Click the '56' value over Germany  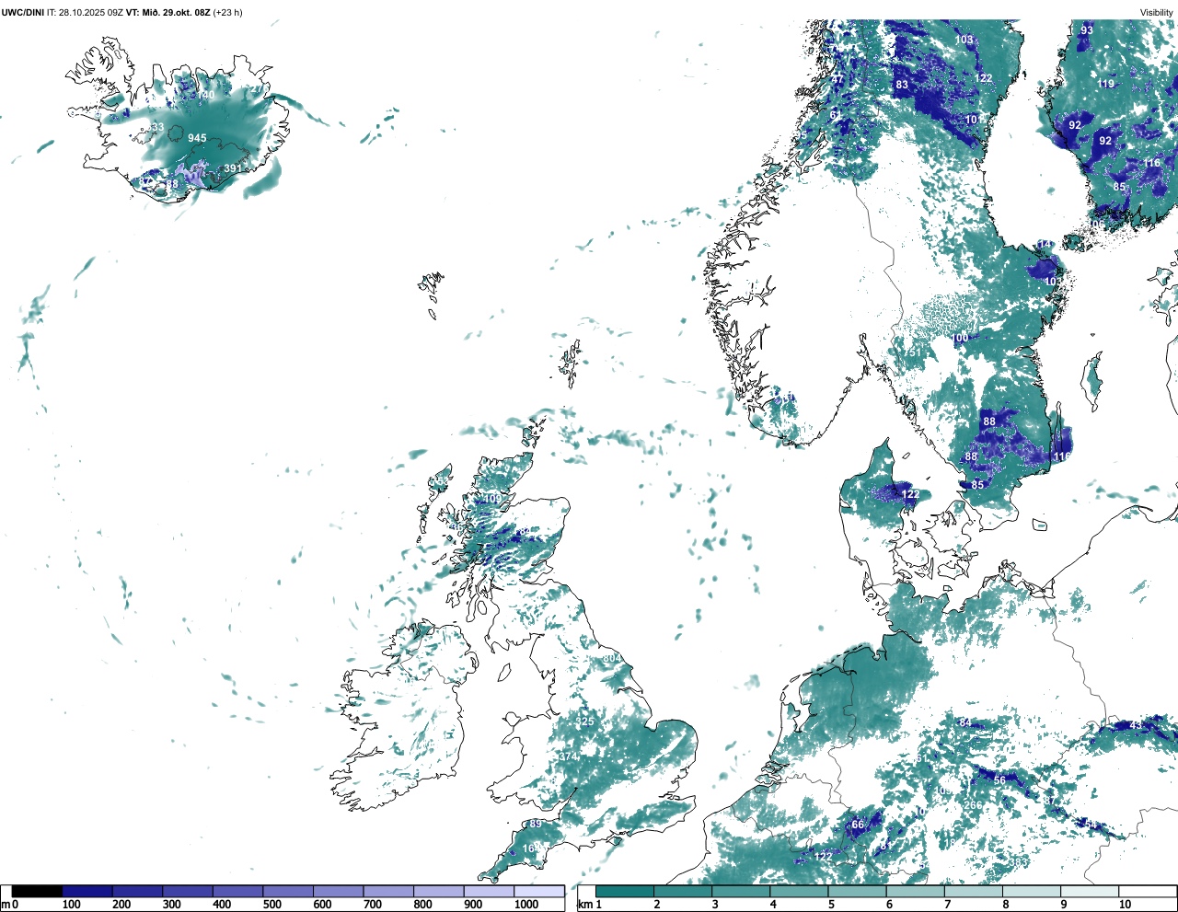click(1000, 780)
